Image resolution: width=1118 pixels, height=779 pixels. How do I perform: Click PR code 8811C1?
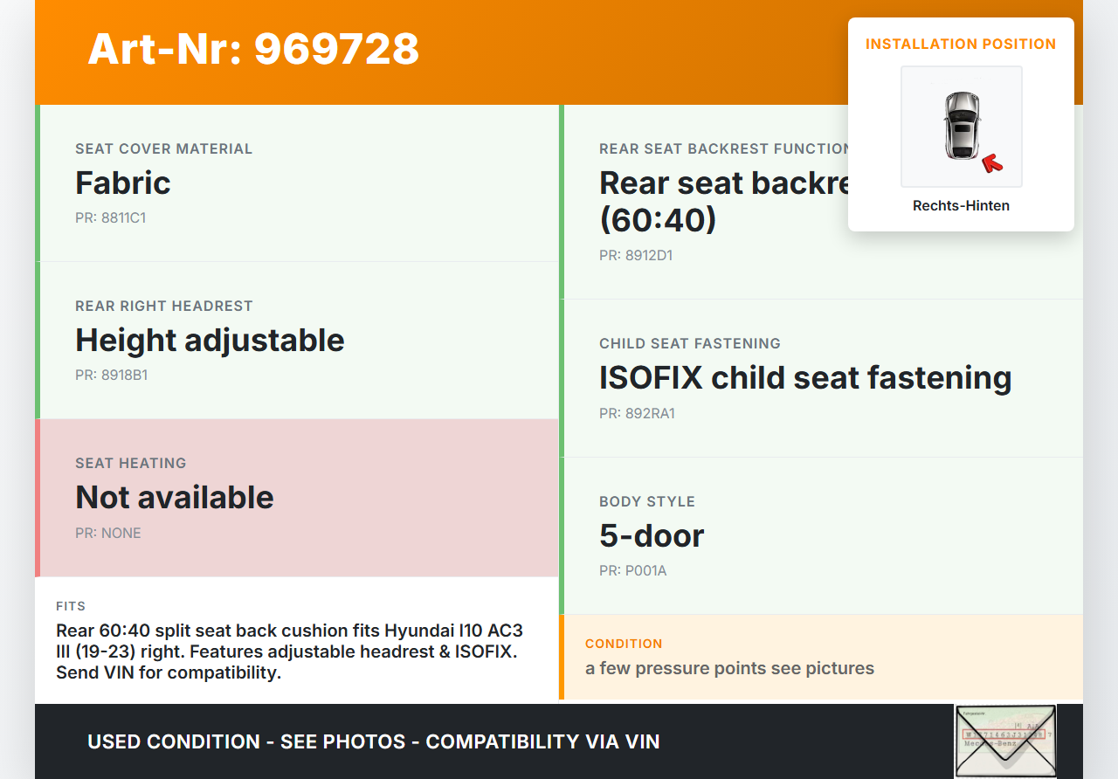[110, 218]
